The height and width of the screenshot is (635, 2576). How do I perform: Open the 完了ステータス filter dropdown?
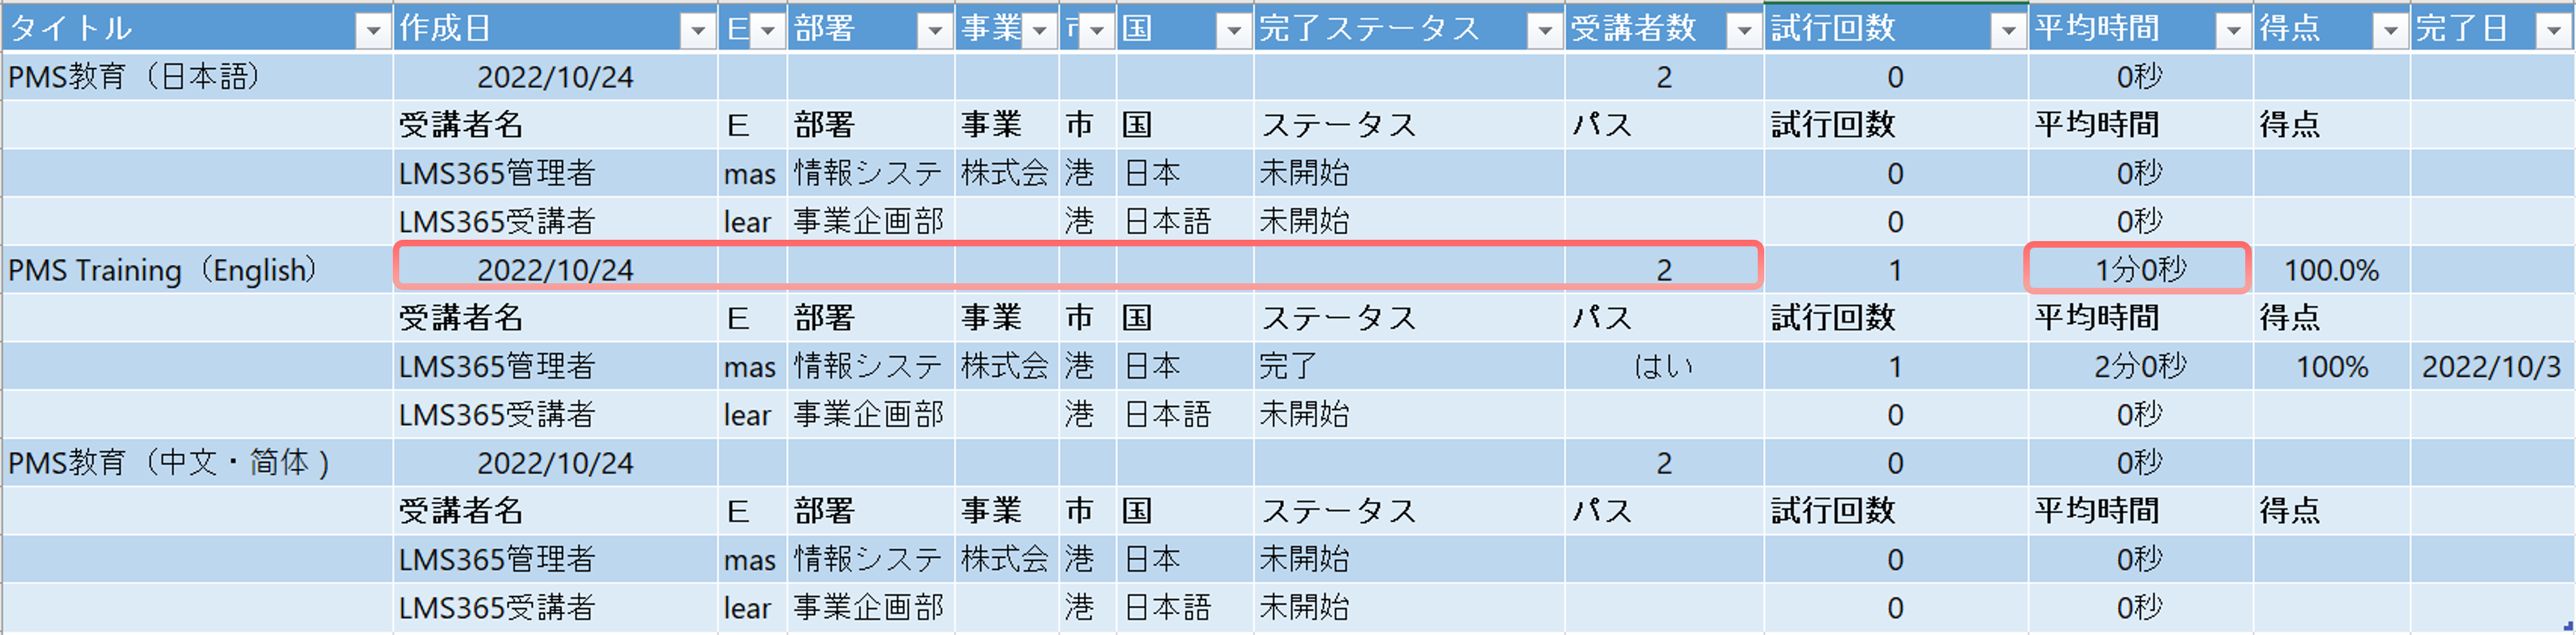click(1545, 30)
